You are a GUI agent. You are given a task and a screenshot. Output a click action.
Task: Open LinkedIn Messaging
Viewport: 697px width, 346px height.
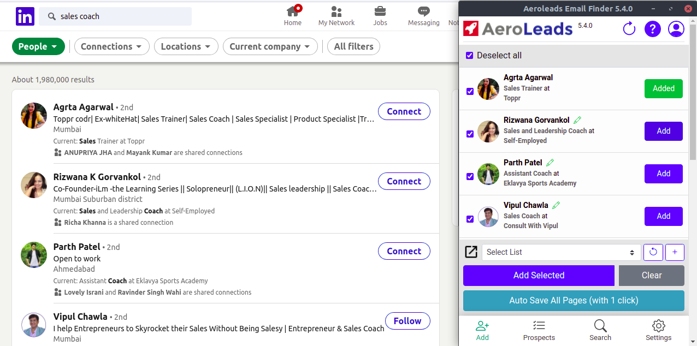coord(424,15)
